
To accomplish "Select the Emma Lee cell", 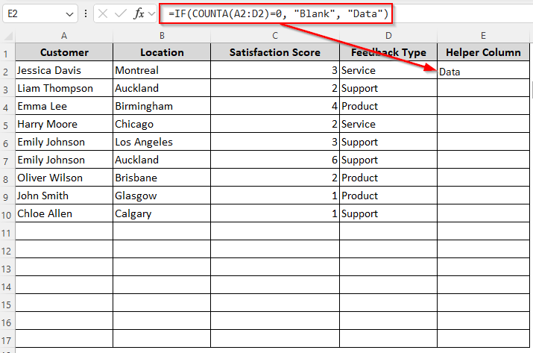I will (64, 106).
